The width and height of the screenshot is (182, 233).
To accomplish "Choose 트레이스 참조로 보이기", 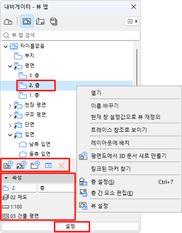I will click(129, 130).
